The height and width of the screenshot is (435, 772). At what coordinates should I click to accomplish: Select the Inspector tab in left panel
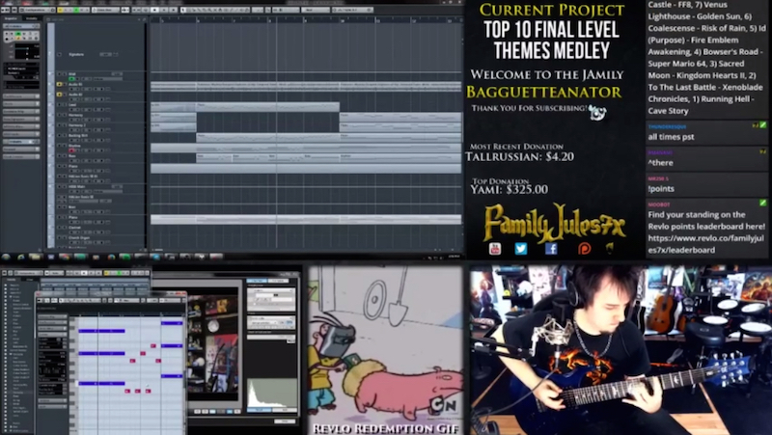tap(12, 18)
